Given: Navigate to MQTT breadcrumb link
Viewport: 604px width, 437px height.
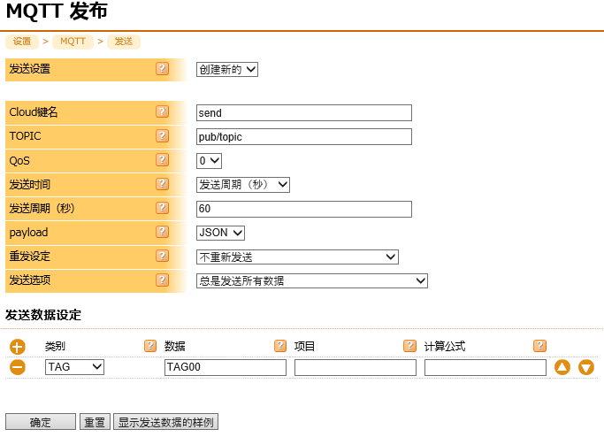Looking at the screenshot, I should coord(73,42).
